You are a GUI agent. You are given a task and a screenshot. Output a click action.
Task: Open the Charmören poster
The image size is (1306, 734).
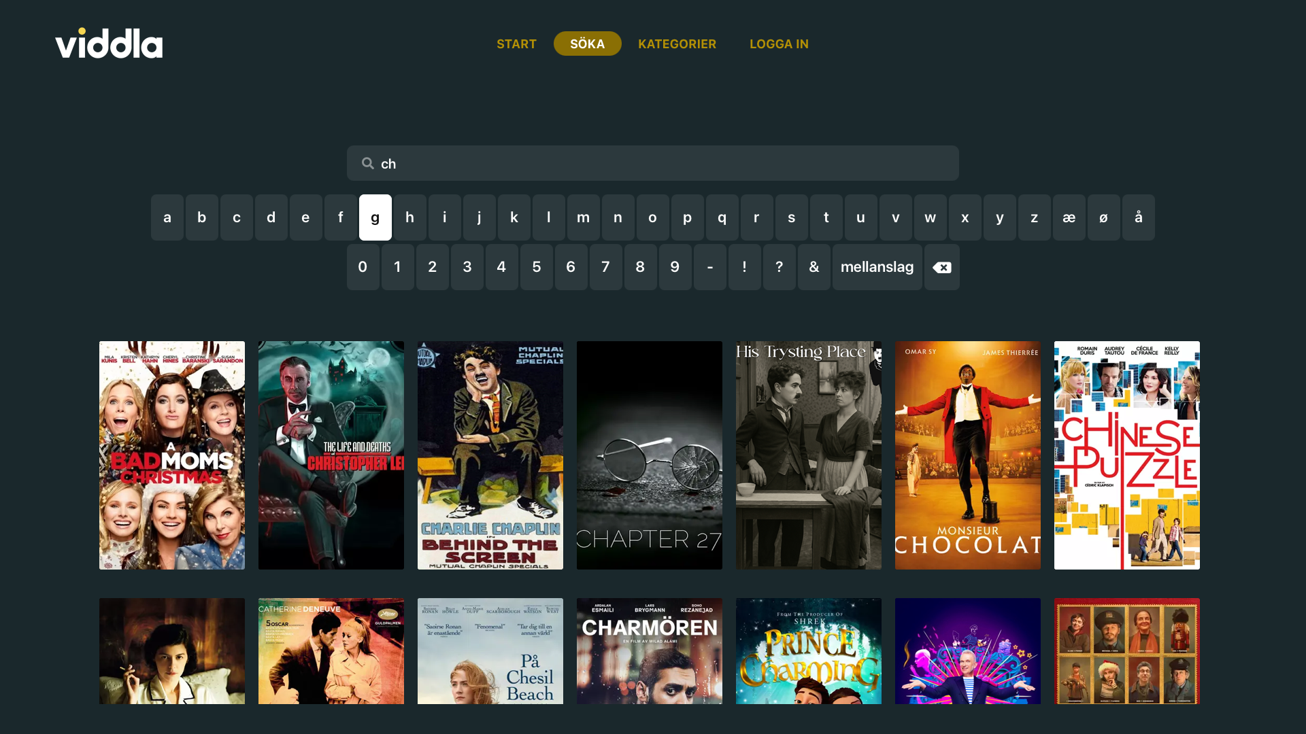point(650,651)
